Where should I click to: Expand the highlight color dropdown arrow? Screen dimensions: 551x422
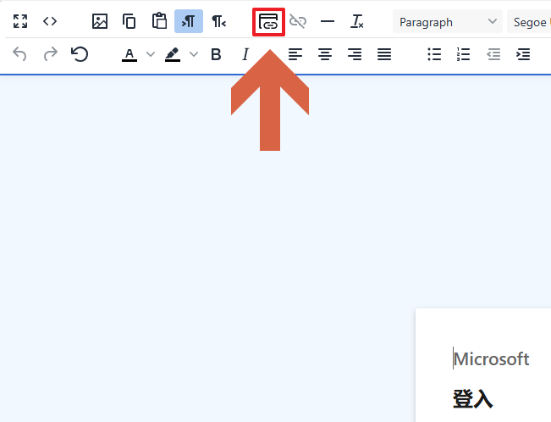click(194, 55)
